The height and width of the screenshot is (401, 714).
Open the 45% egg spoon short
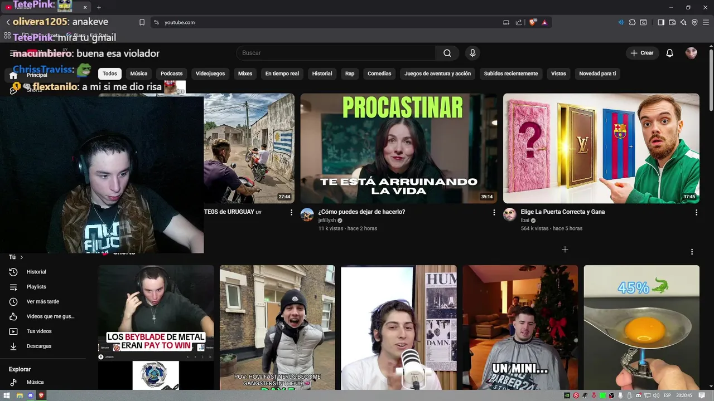click(641, 327)
